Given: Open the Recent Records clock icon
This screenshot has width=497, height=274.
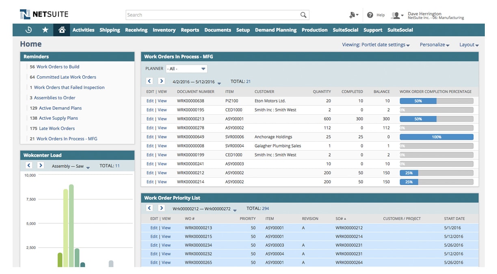Looking at the screenshot, I should (x=29, y=30).
